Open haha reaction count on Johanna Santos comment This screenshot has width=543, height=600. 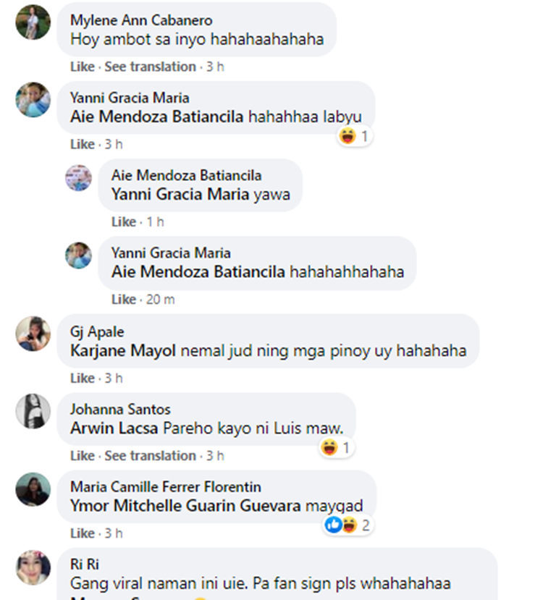coord(337,447)
